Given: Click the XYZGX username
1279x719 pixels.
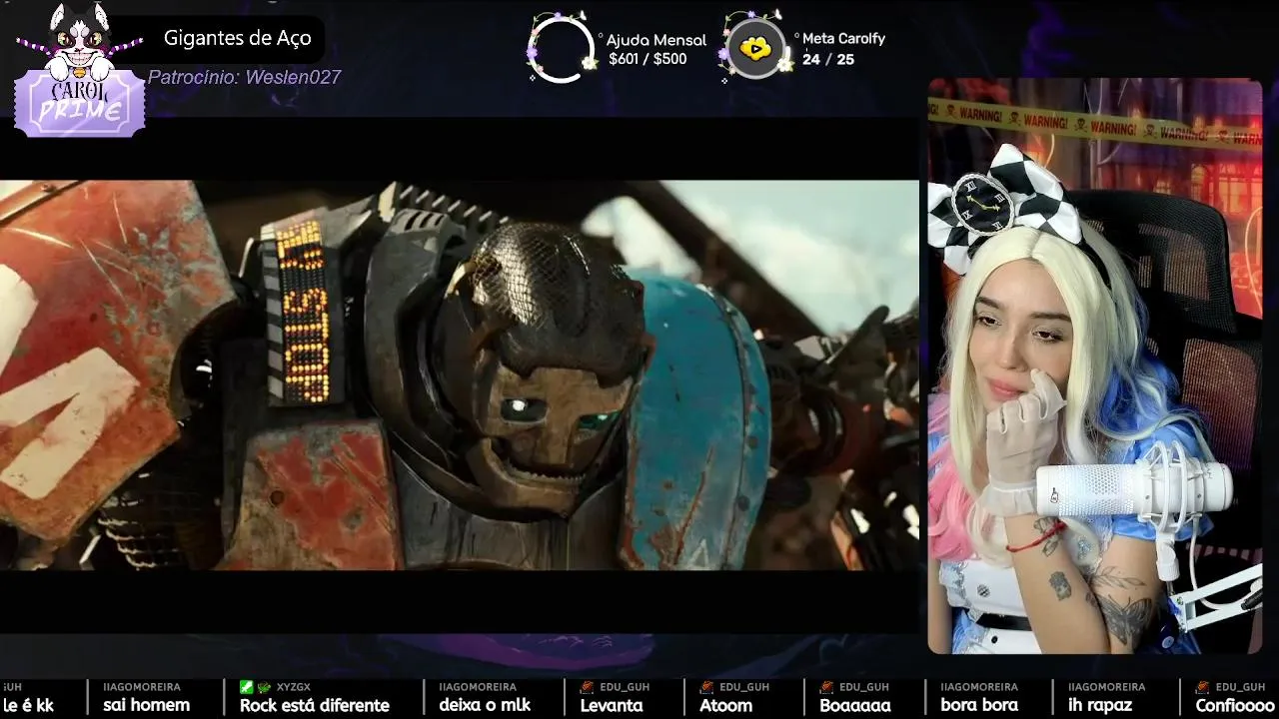Looking at the screenshot, I should (293, 687).
